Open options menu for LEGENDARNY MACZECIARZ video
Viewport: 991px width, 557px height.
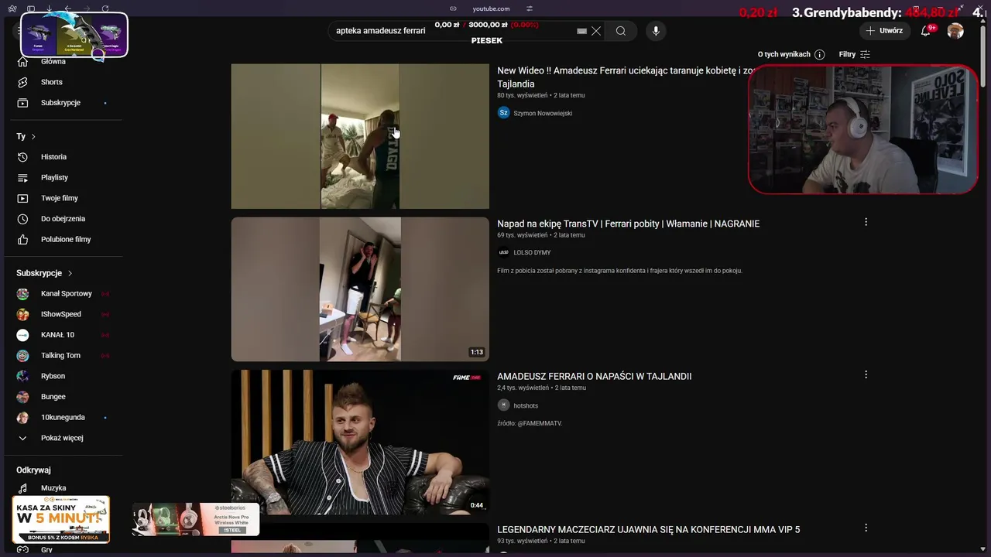[866, 528]
